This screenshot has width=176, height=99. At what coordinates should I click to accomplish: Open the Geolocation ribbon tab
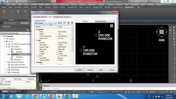[x=129, y=7]
